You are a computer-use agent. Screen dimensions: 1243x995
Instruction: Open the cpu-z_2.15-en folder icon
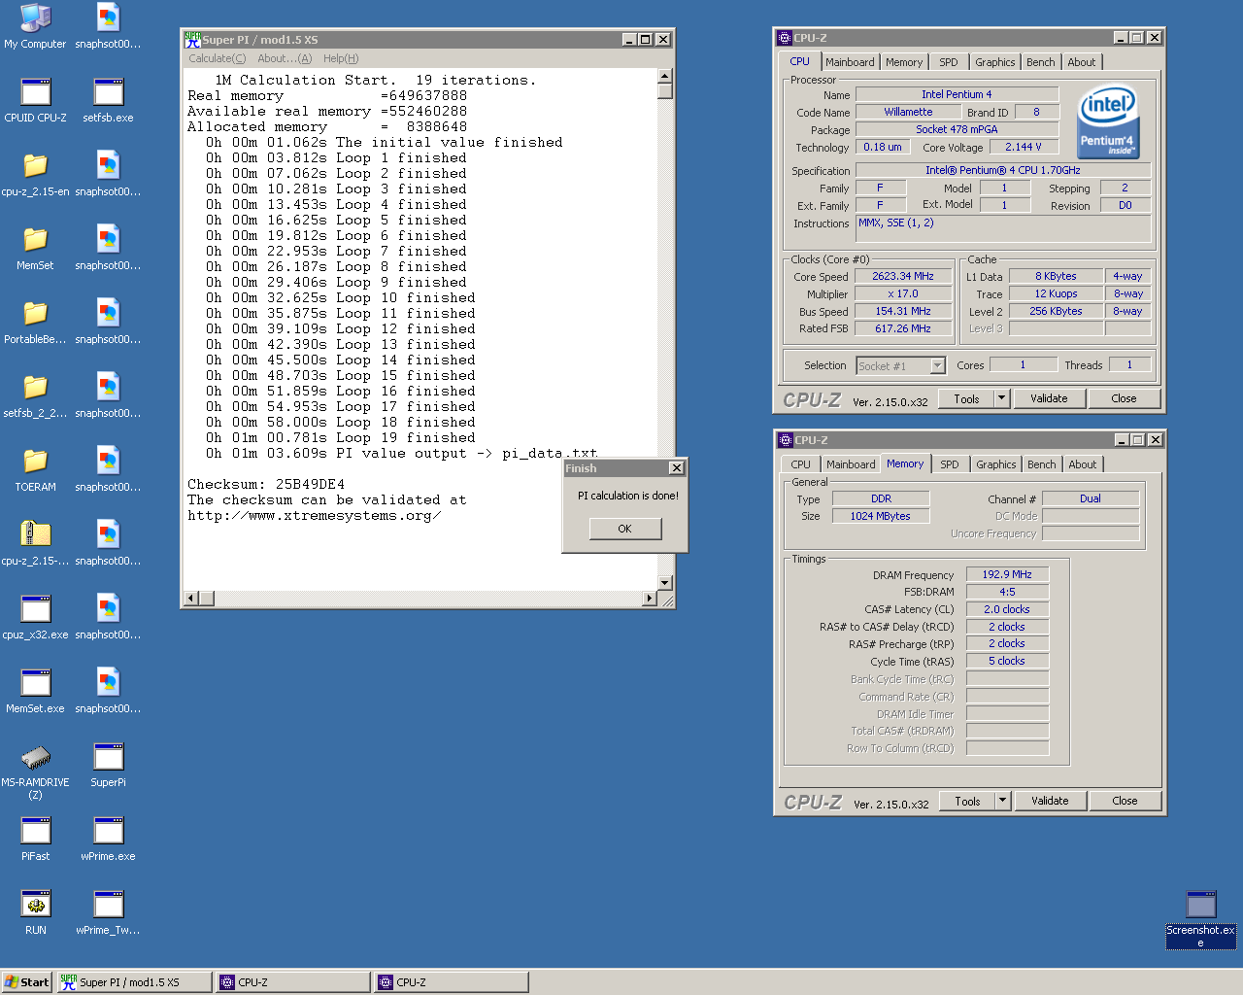[x=35, y=174]
